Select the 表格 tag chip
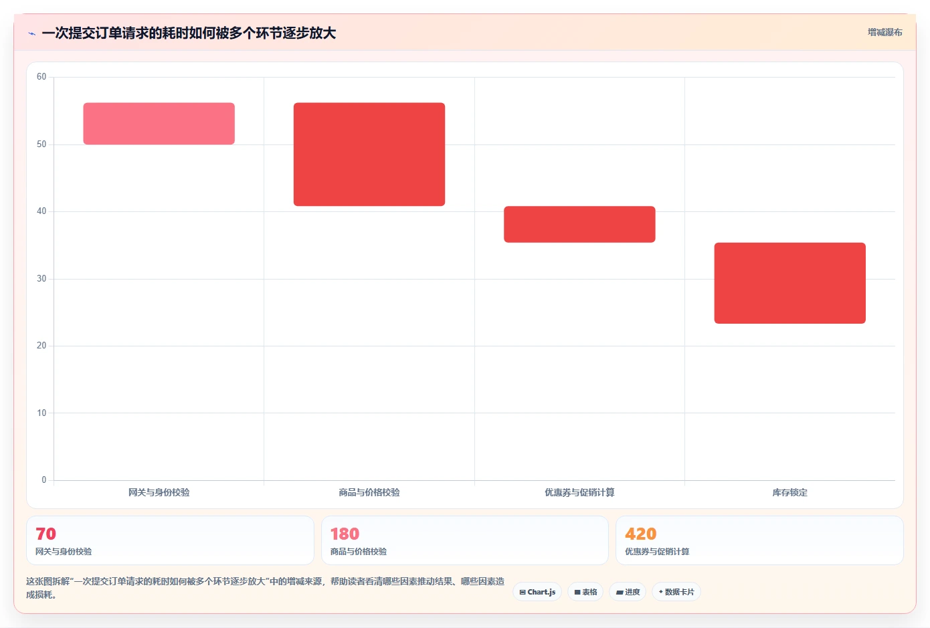Image resolution: width=930 pixels, height=628 pixels. point(585,592)
